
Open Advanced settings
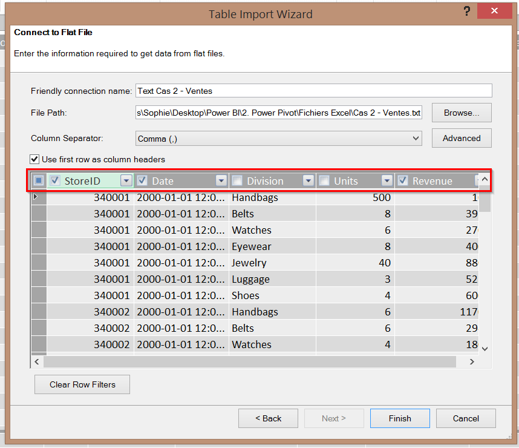(x=461, y=138)
